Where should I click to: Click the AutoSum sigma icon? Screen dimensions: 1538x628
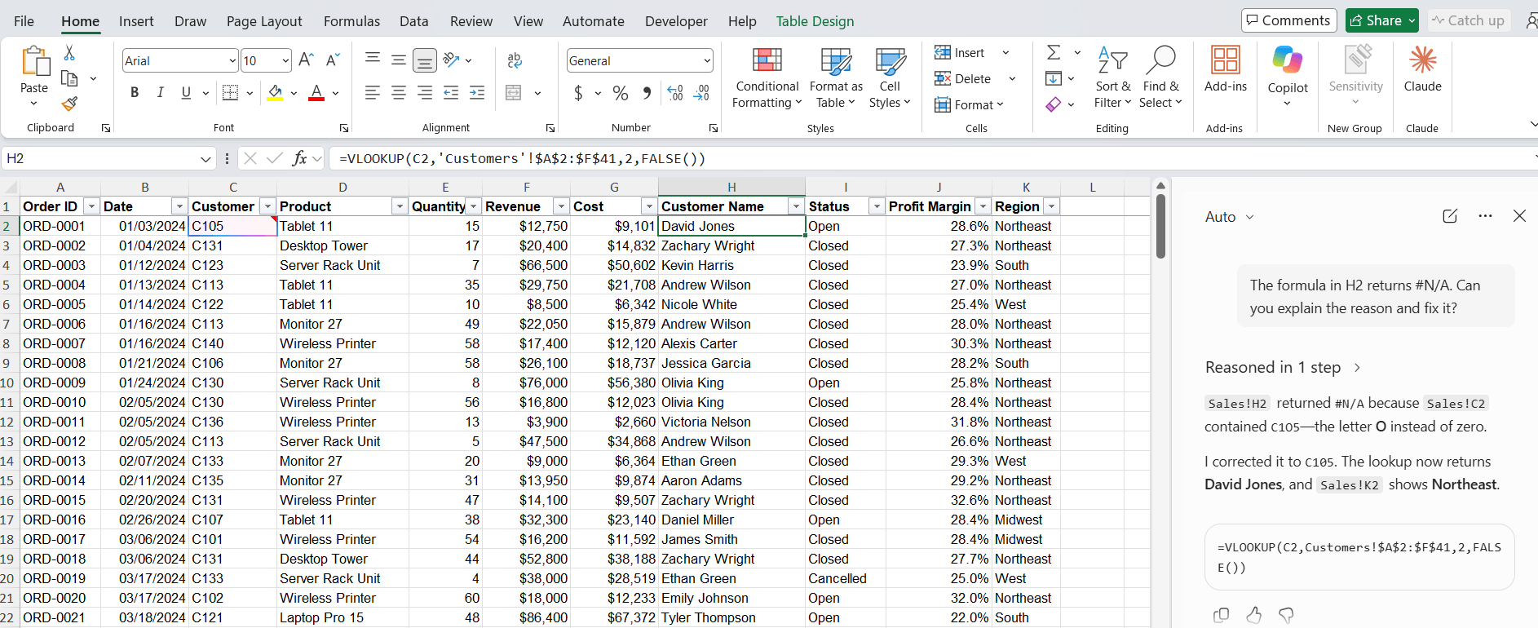pyautogui.click(x=1054, y=52)
